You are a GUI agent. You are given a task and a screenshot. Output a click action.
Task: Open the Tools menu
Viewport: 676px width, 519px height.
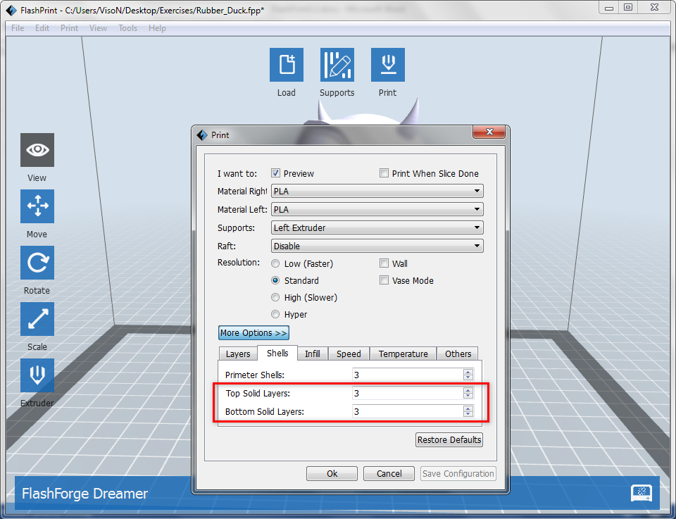128,28
